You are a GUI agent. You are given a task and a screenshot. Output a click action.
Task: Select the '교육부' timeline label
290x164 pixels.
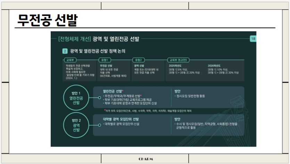(x=70, y=60)
